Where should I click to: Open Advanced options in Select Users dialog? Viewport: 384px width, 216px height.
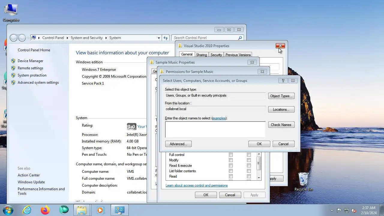[178, 144]
